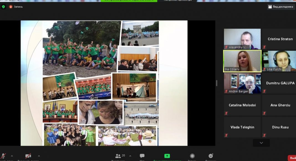
Task: Select Alexandru V. video tile
Action: tap(242, 39)
